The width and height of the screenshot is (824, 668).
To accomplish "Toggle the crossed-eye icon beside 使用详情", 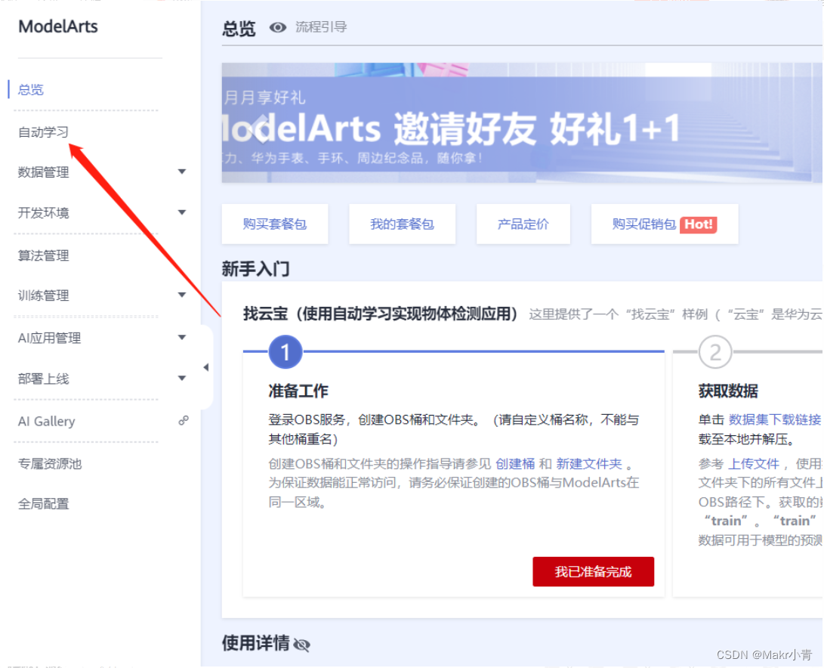I will (303, 645).
